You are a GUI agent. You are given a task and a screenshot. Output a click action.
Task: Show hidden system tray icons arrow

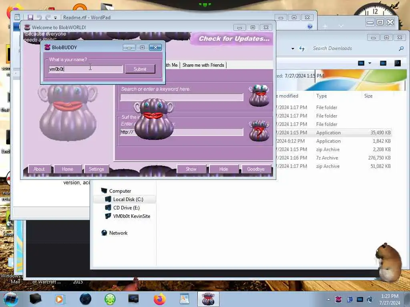pos(328,299)
